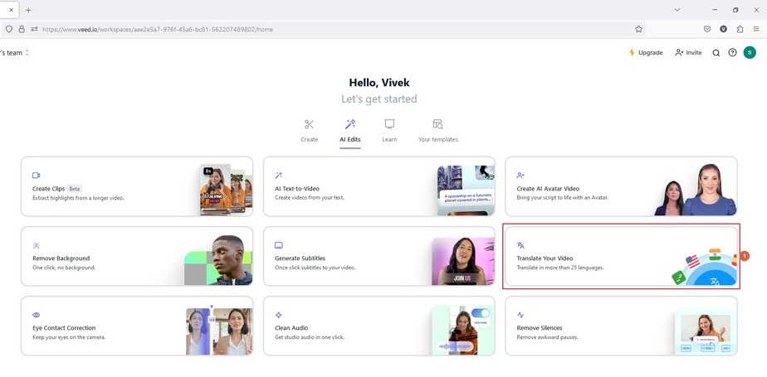The image size is (767, 377).
Task: Click the Eye Contact eye icon
Action: tap(37, 315)
